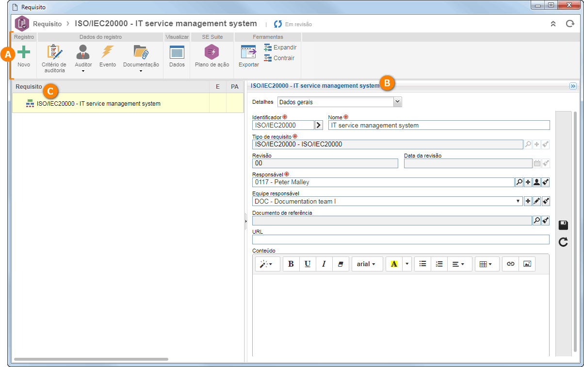584x367 pixels.
Task: Open the insert table dropdown
Action: (487, 264)
